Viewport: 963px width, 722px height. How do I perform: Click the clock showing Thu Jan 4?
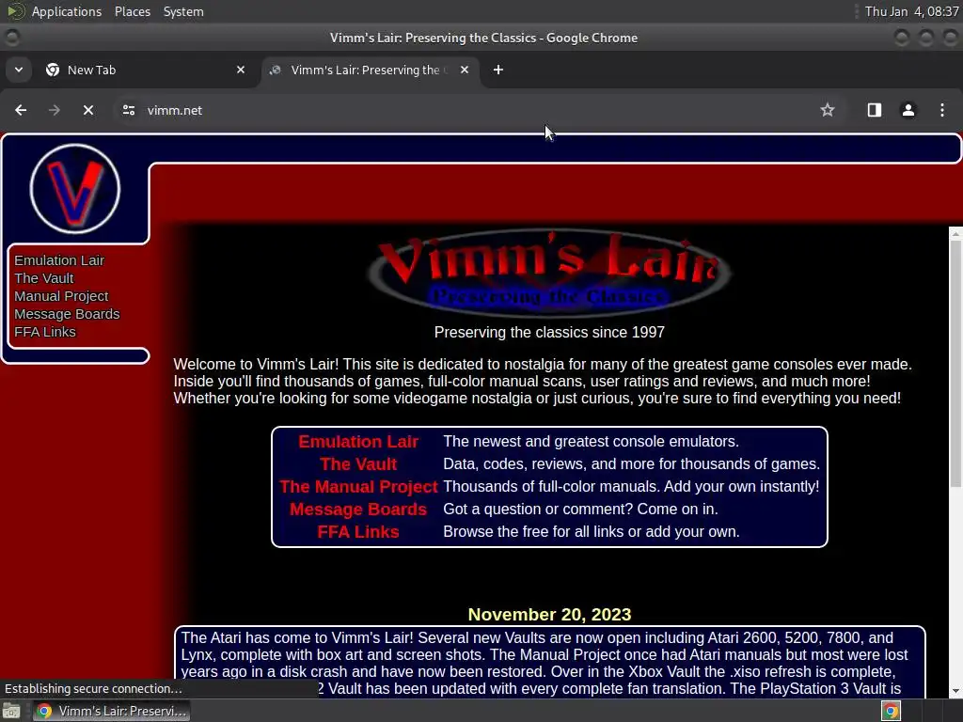click(x=911, y=11)
